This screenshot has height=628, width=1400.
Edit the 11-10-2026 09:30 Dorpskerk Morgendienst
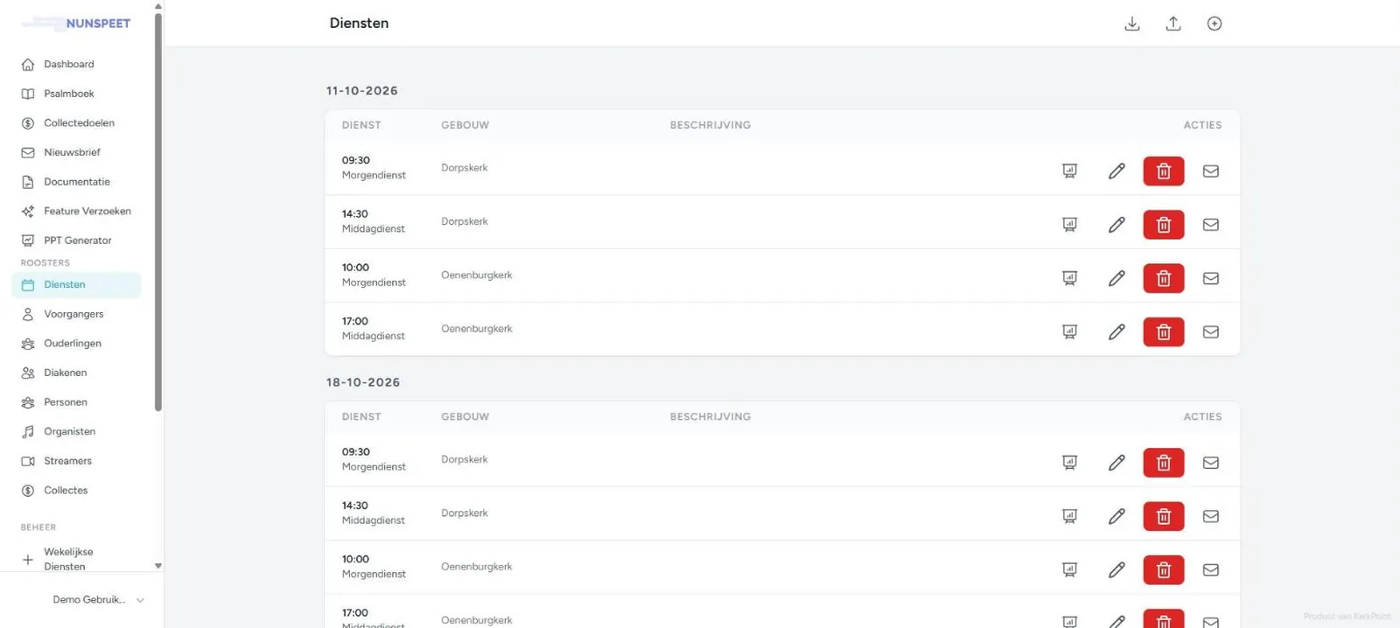pyautogui.click(x=1116, y=171)
